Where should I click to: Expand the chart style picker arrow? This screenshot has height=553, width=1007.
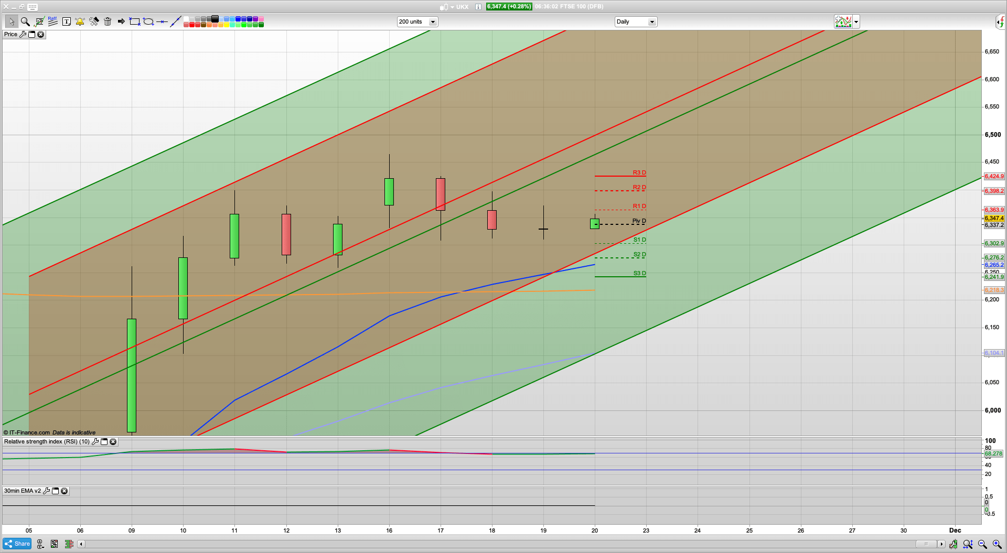pyautogui.click(x=855, y=22)
